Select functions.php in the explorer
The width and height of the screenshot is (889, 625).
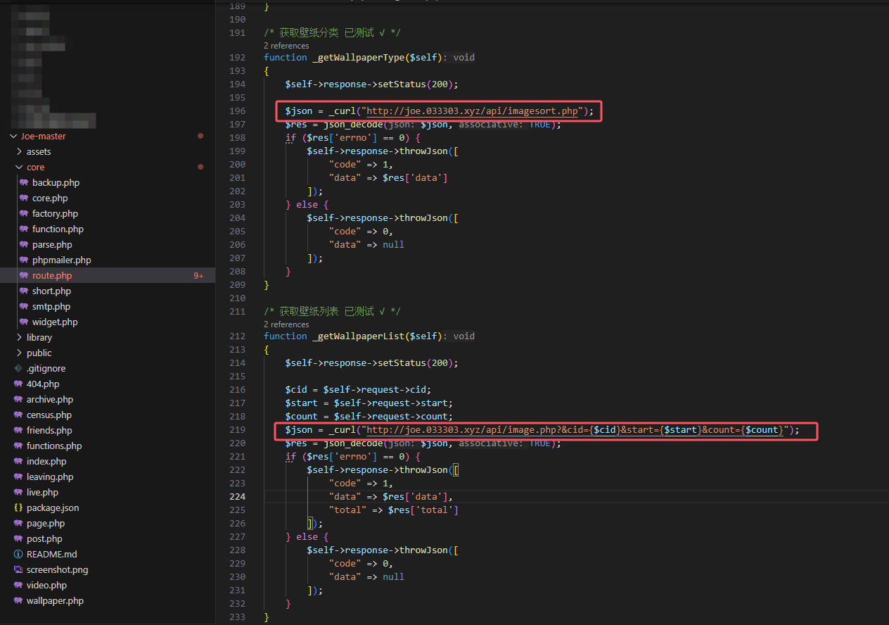coord(54,446)
